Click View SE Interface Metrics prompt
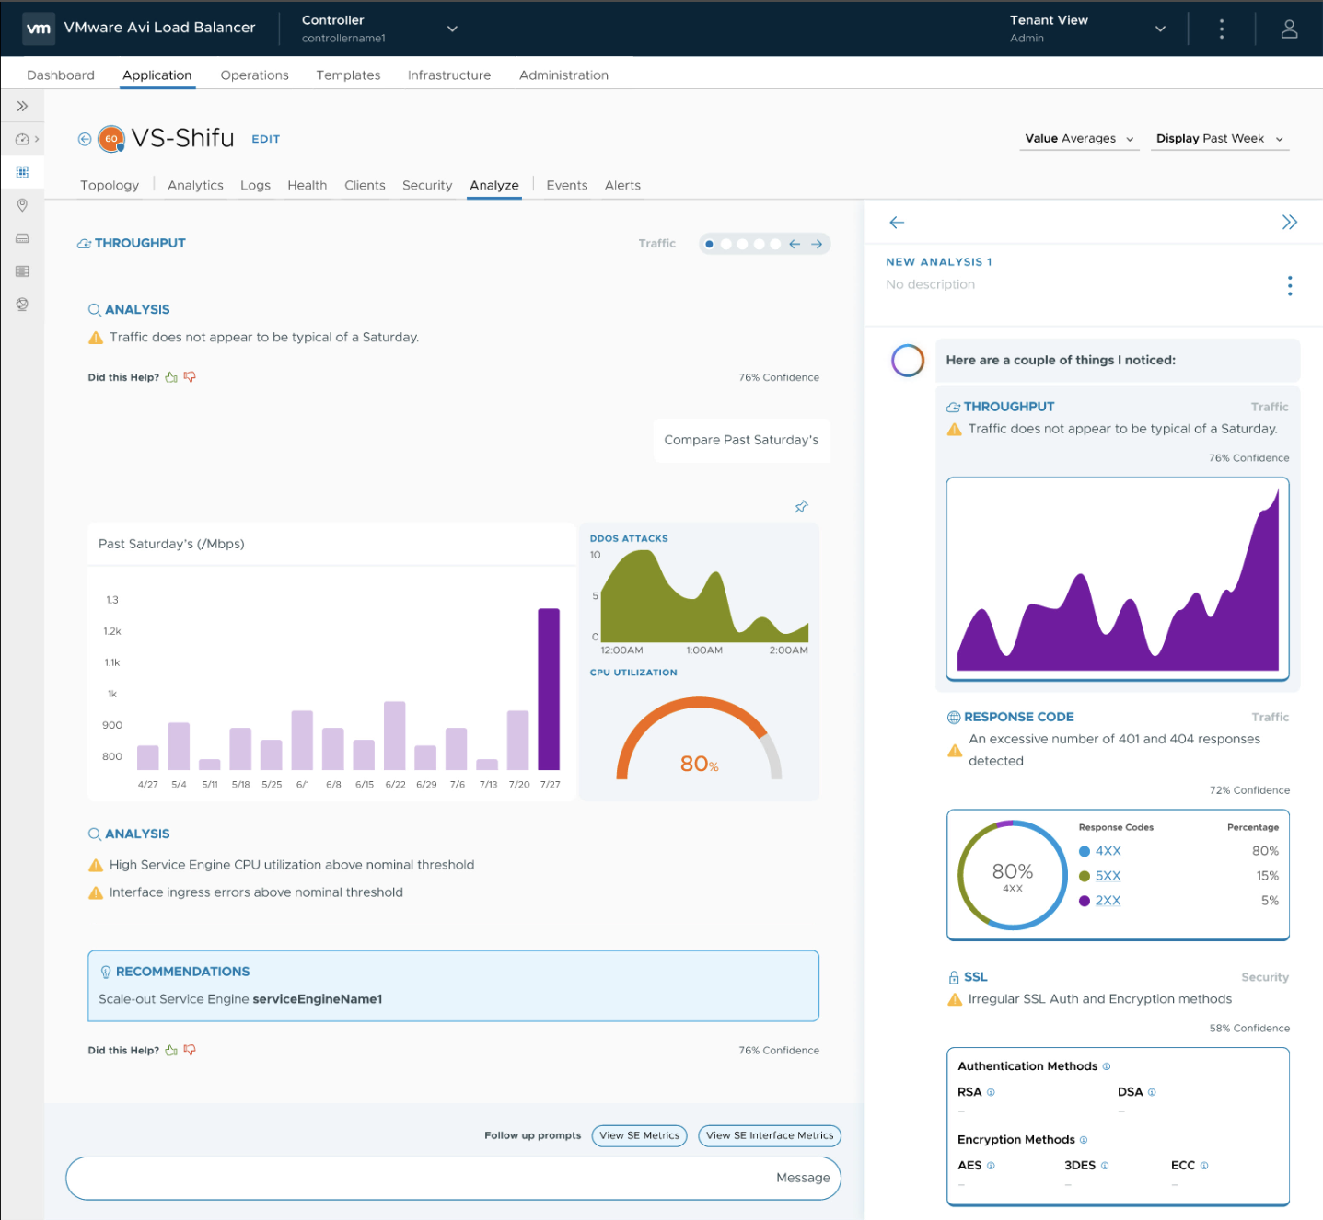 (x=770, y=1135)
